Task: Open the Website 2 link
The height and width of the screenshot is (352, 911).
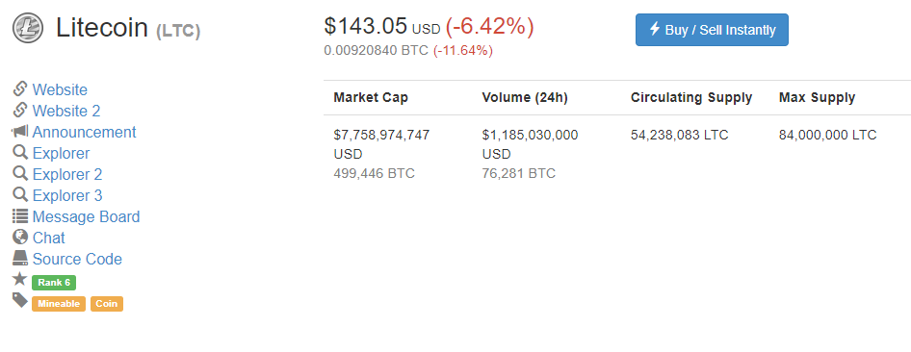Action: pos(66,111)
